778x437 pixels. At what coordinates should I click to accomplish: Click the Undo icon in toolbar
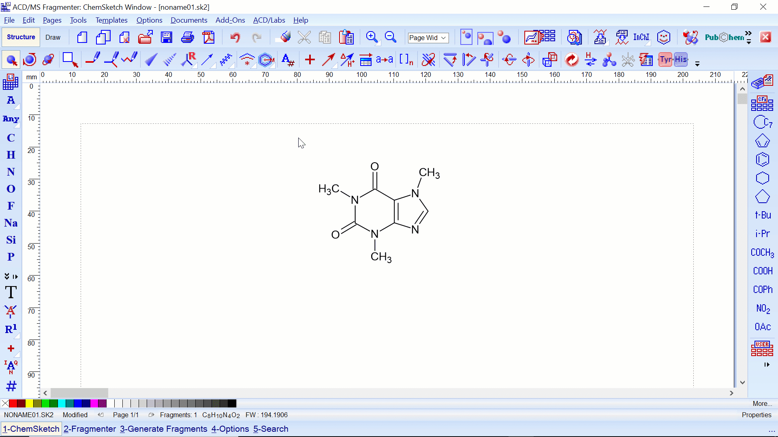pos(235,38)
